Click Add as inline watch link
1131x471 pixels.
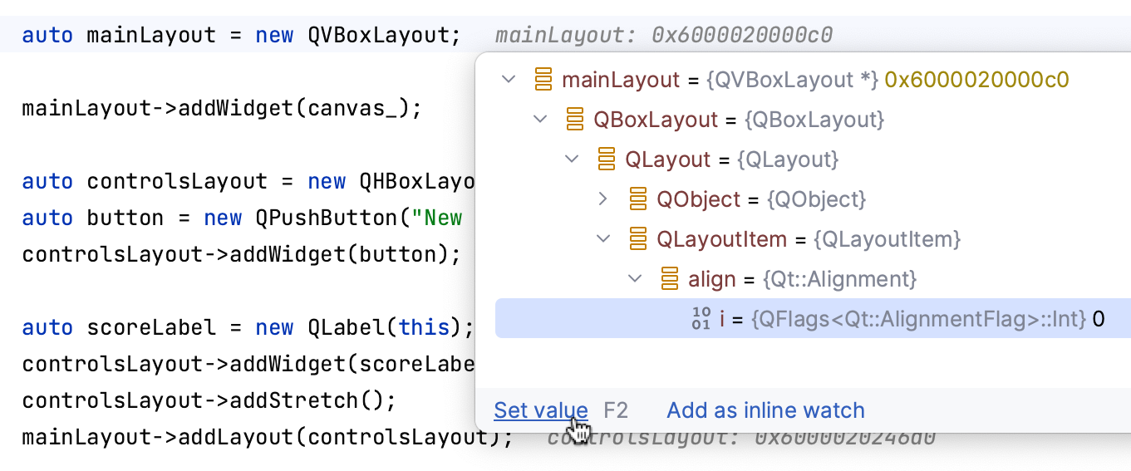coord(765,410)
